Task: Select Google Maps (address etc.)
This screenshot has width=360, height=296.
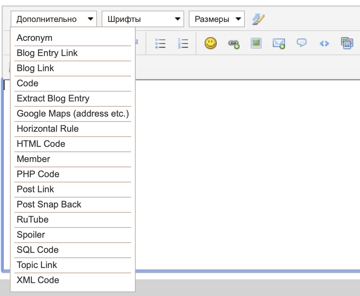Action: 72,114
